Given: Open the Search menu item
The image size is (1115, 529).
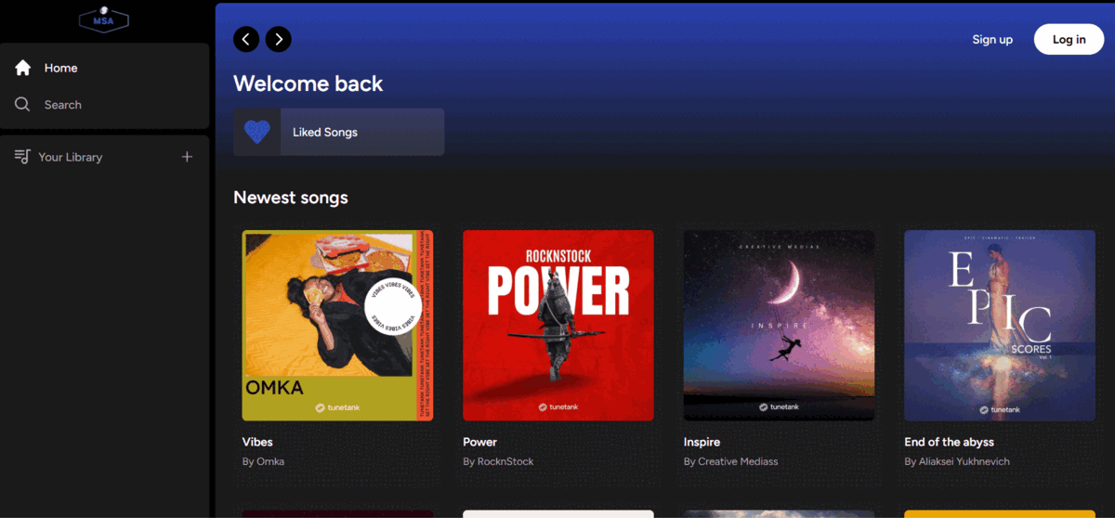Looking at the screenshot, I should tap(63, 105).
